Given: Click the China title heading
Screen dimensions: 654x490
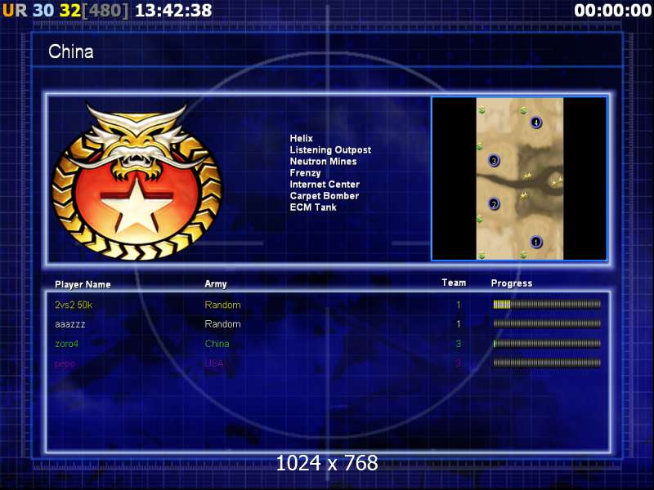Looking at the screenshot, I should 71,51.
